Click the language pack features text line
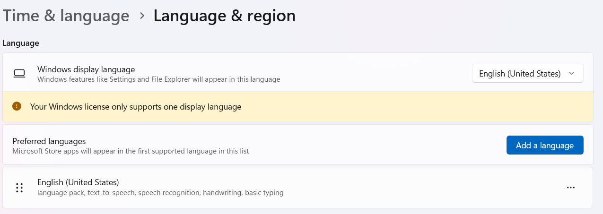Viewport: 603px width, 214px height. click(x=160, y=193)
